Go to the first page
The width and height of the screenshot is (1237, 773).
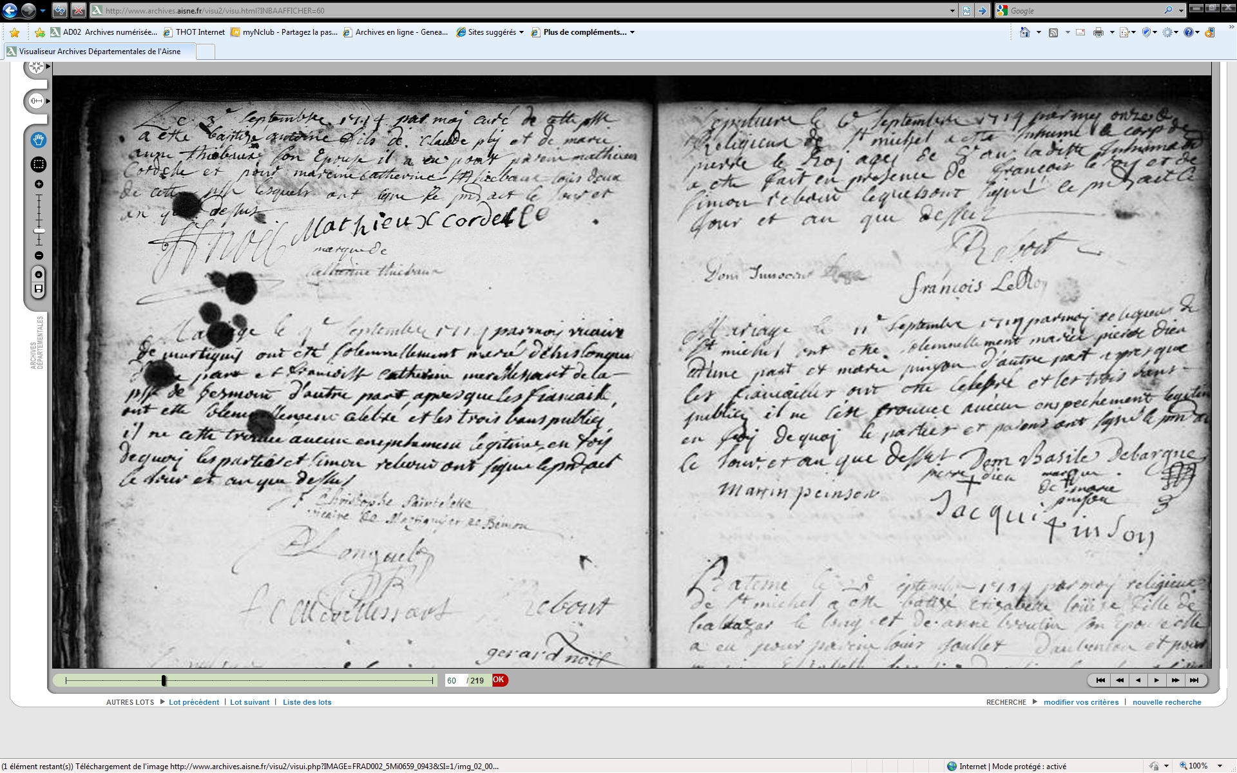tap(1100, 680)
